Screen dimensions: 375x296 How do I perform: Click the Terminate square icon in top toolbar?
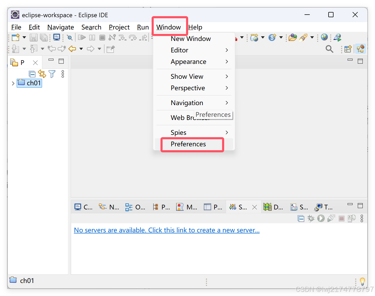(102, 38)
